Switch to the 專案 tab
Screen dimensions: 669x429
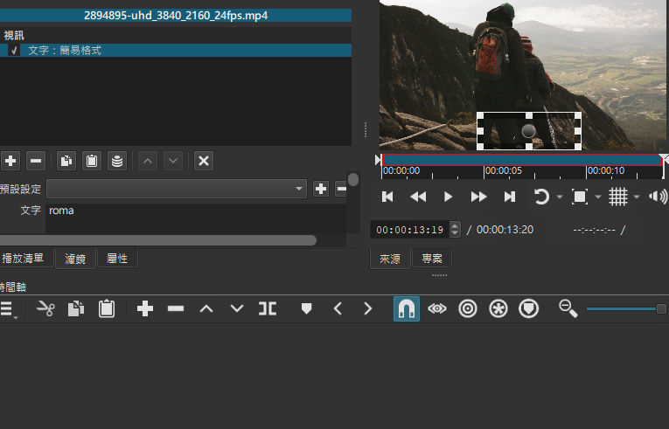432,259
